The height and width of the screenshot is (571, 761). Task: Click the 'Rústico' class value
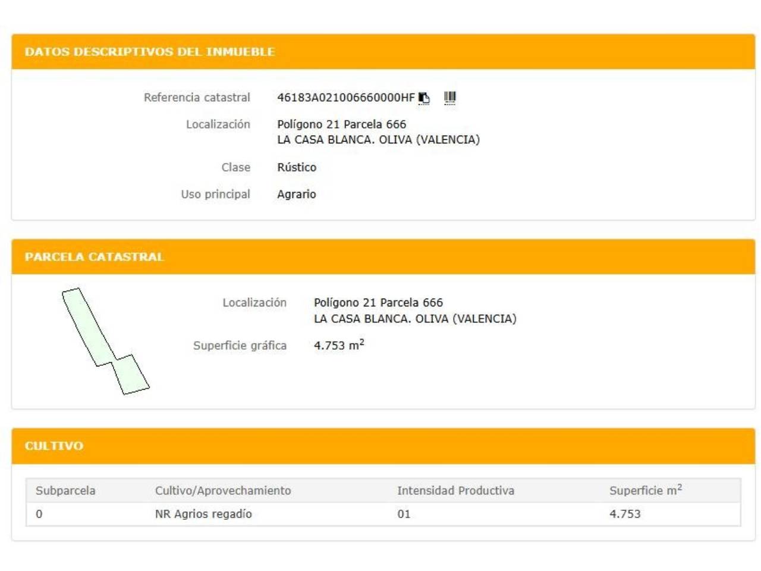[x=297, y=167]
